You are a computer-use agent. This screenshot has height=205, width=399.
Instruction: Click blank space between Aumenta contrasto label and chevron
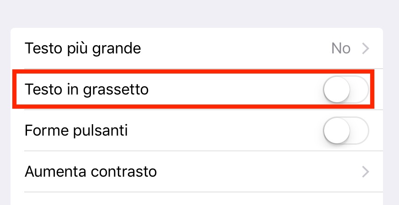[x=256, y=172]
